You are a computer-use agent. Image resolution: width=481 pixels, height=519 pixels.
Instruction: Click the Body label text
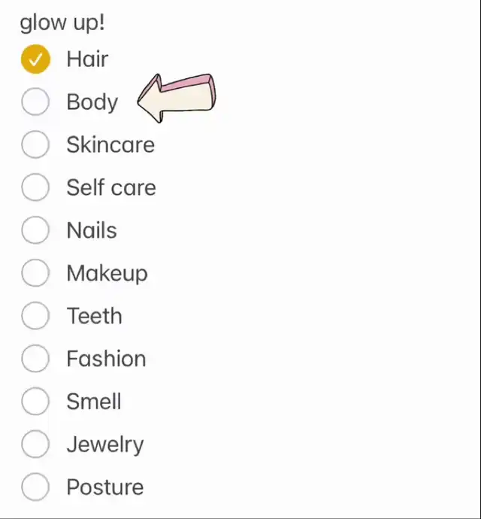click(x=92, y=102)
